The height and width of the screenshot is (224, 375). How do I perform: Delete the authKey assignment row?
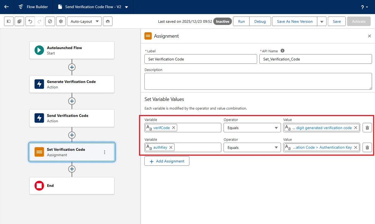tap(367, 147)
